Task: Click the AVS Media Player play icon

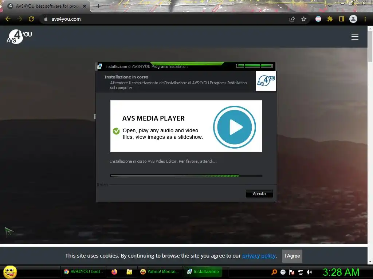Action: tap(235, 127)
